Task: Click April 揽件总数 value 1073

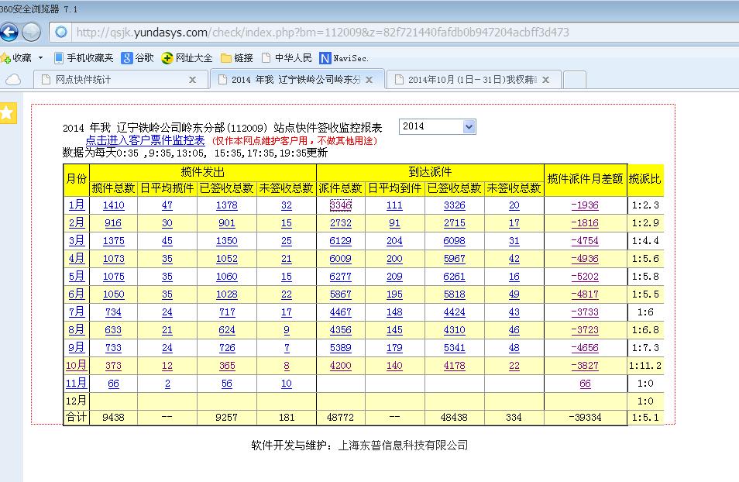Action: [x=114, y=259]
